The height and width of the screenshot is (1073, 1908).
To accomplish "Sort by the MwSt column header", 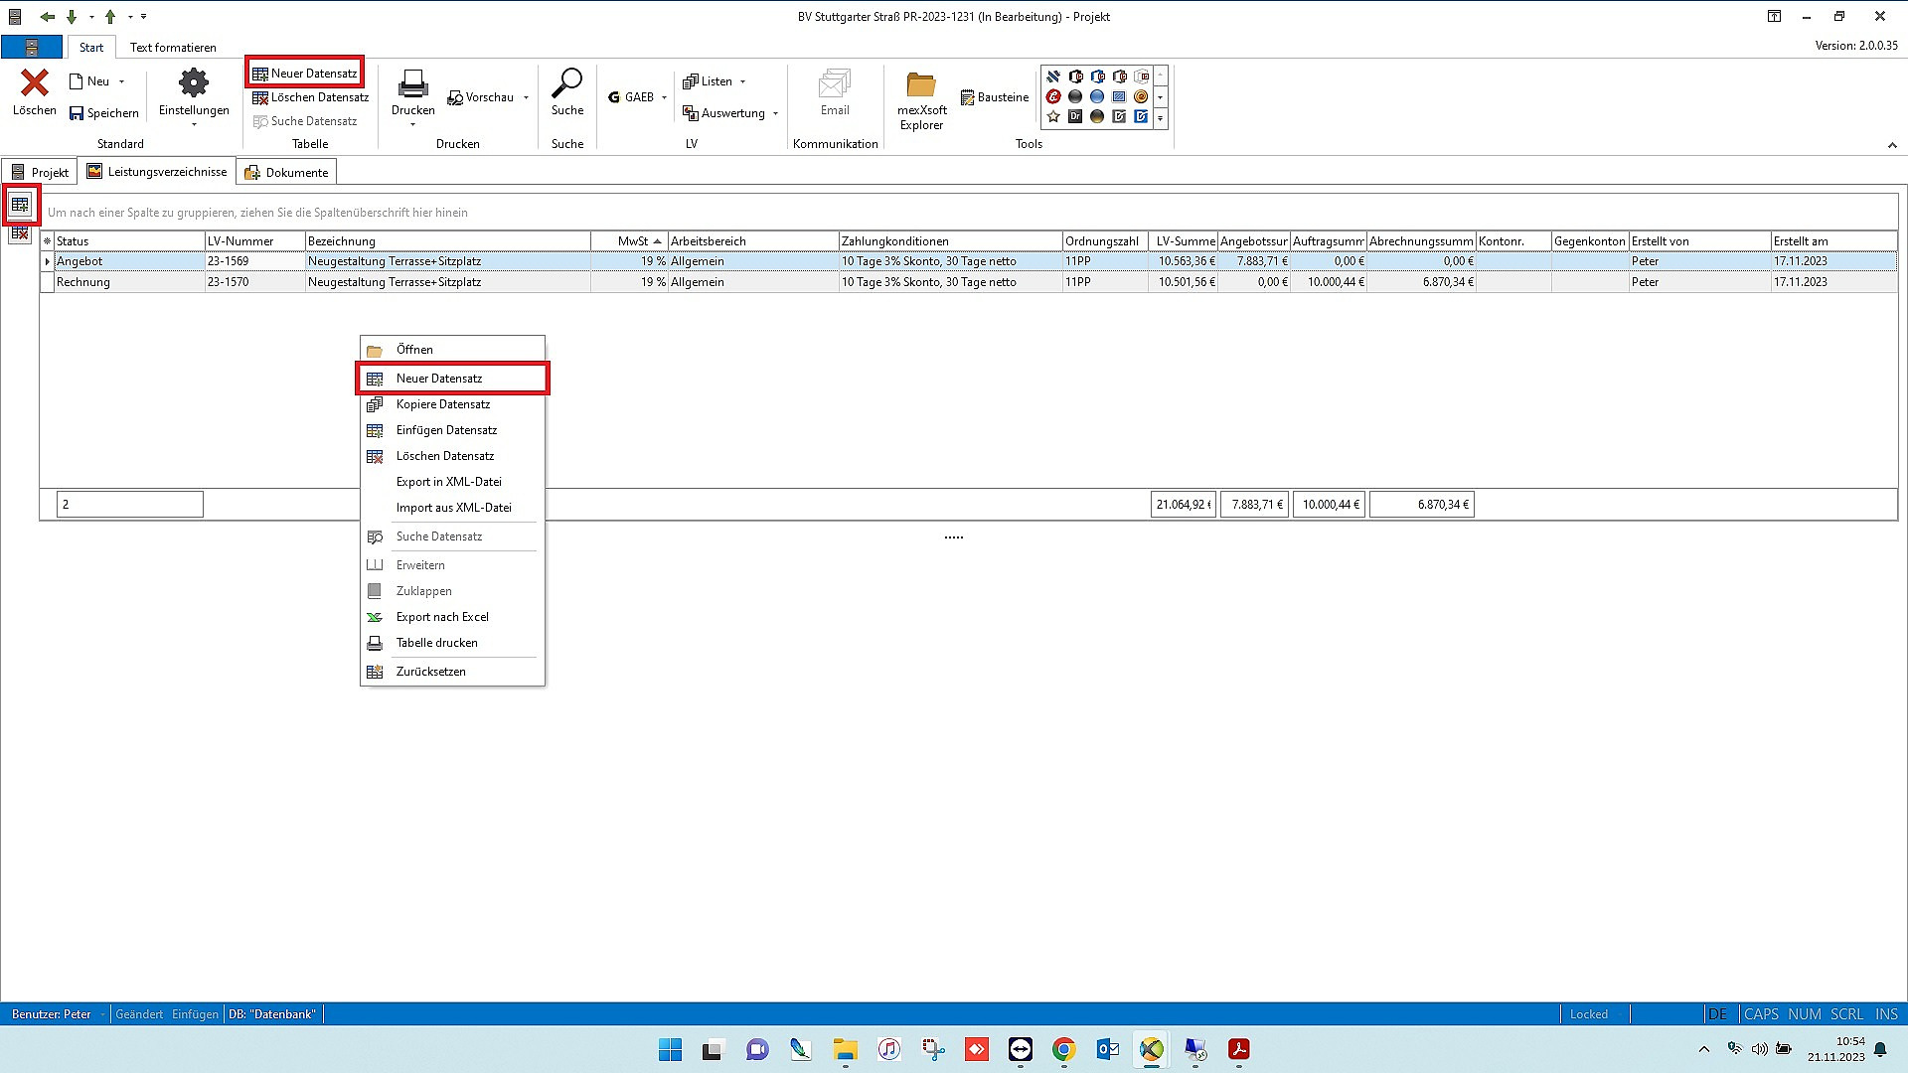I will (629, 241).
